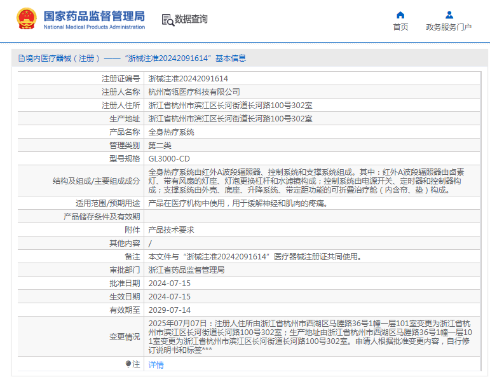Image resolution: width=490 pixels, height=377 pixels.
Task: Click the 有效期至 date 2029-07-14
Action: click(x=169, y=310)
